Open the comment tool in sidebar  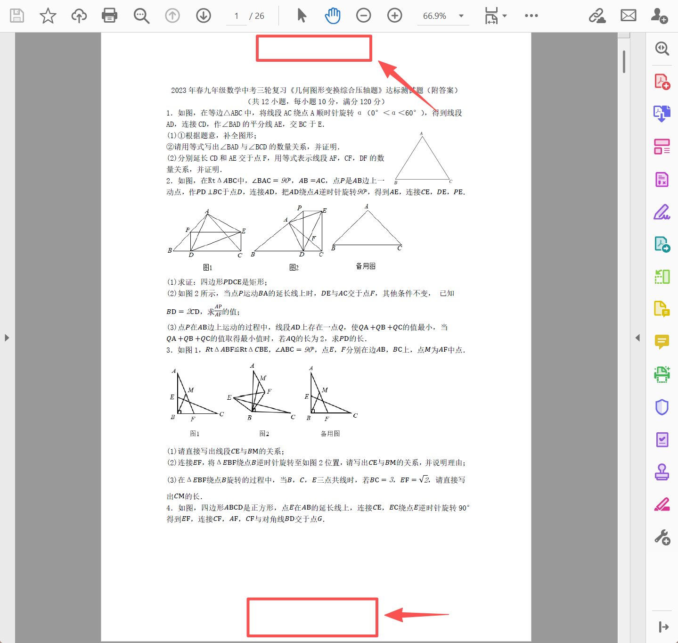pos(662,342)
